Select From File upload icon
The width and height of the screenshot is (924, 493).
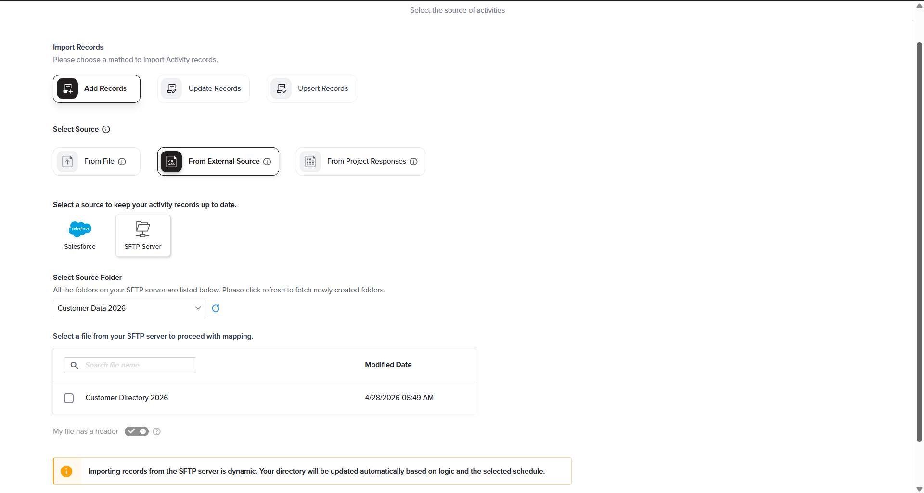click(x=67, y=162)
